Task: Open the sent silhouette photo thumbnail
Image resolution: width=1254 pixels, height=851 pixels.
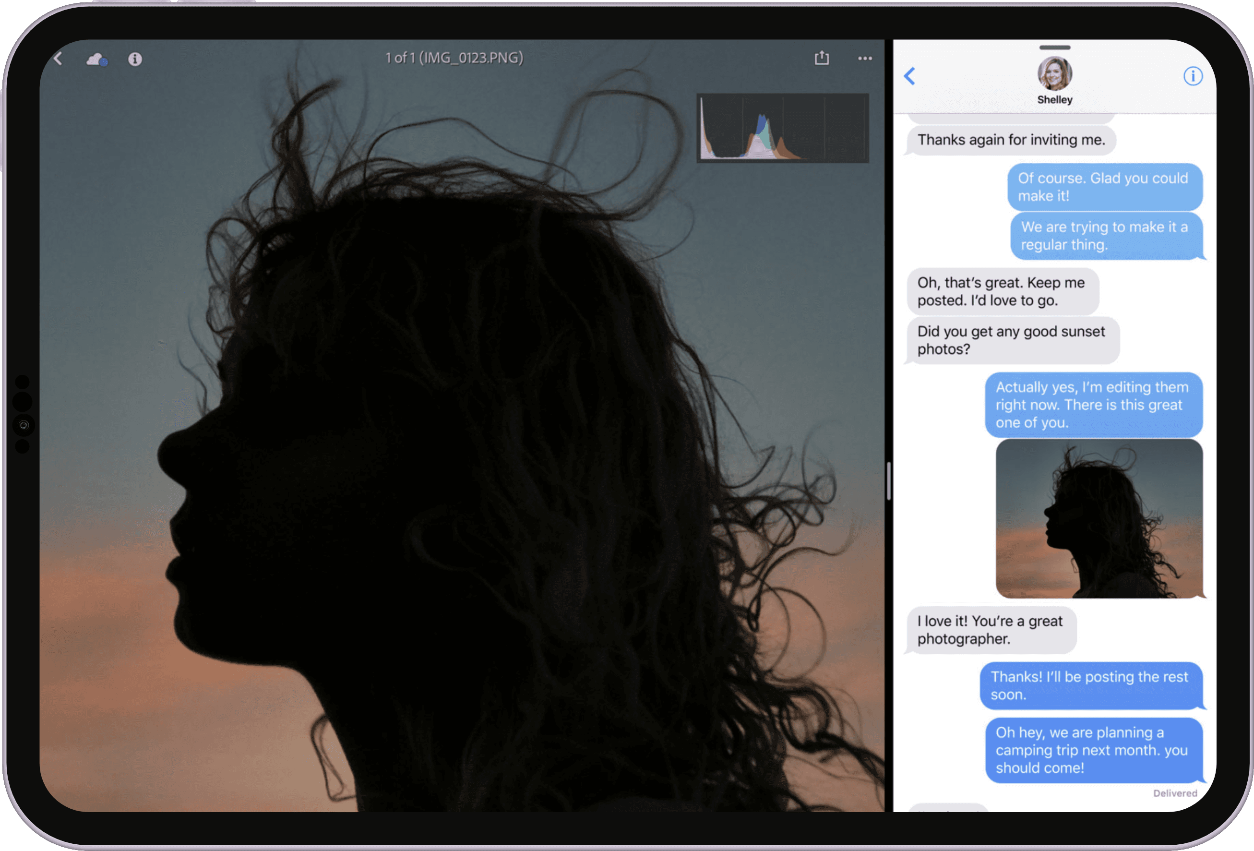Action: (1099, 518)
